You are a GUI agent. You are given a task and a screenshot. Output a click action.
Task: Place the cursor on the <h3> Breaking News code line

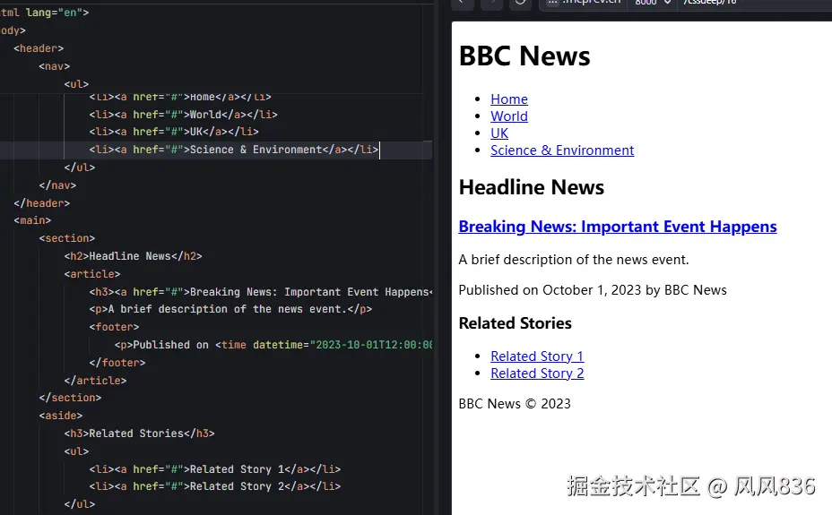click(x=261, y=292)
